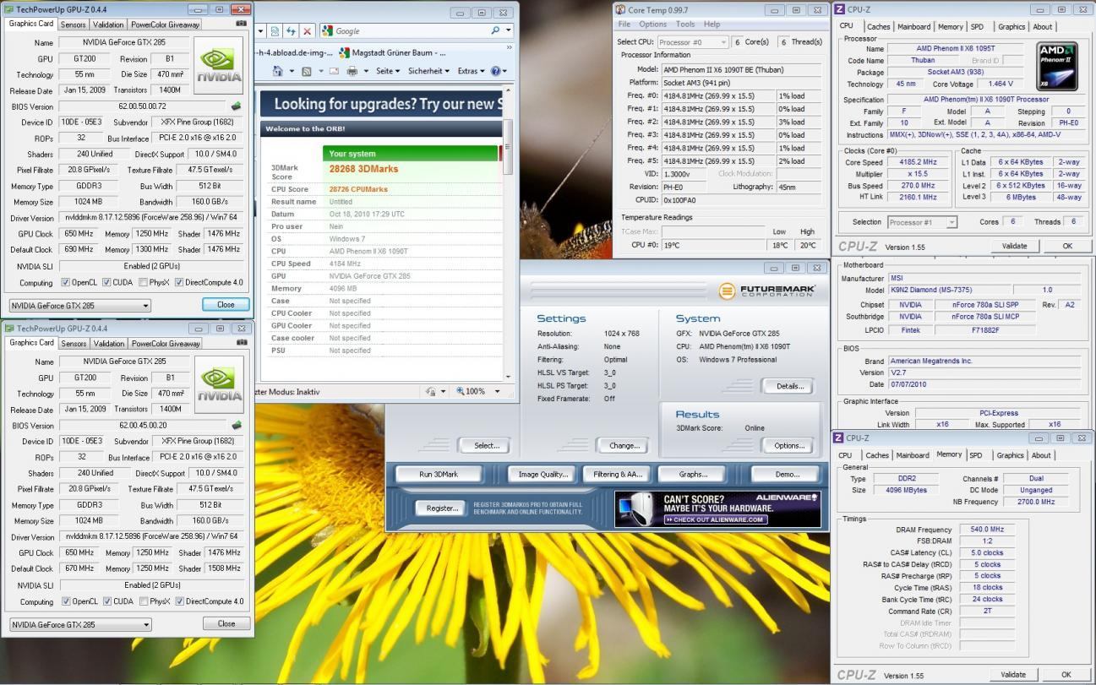Open the GPU selector dropdown in upper GPU-Z window

pyautogui.click(x=80, y=305)
